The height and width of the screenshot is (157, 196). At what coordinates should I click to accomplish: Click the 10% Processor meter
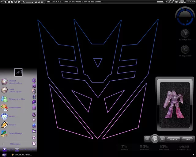click(x=164, y=147)
